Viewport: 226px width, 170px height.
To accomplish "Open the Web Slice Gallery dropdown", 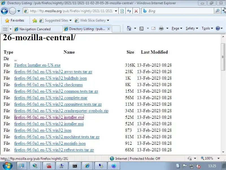I will tap(92, 20).
